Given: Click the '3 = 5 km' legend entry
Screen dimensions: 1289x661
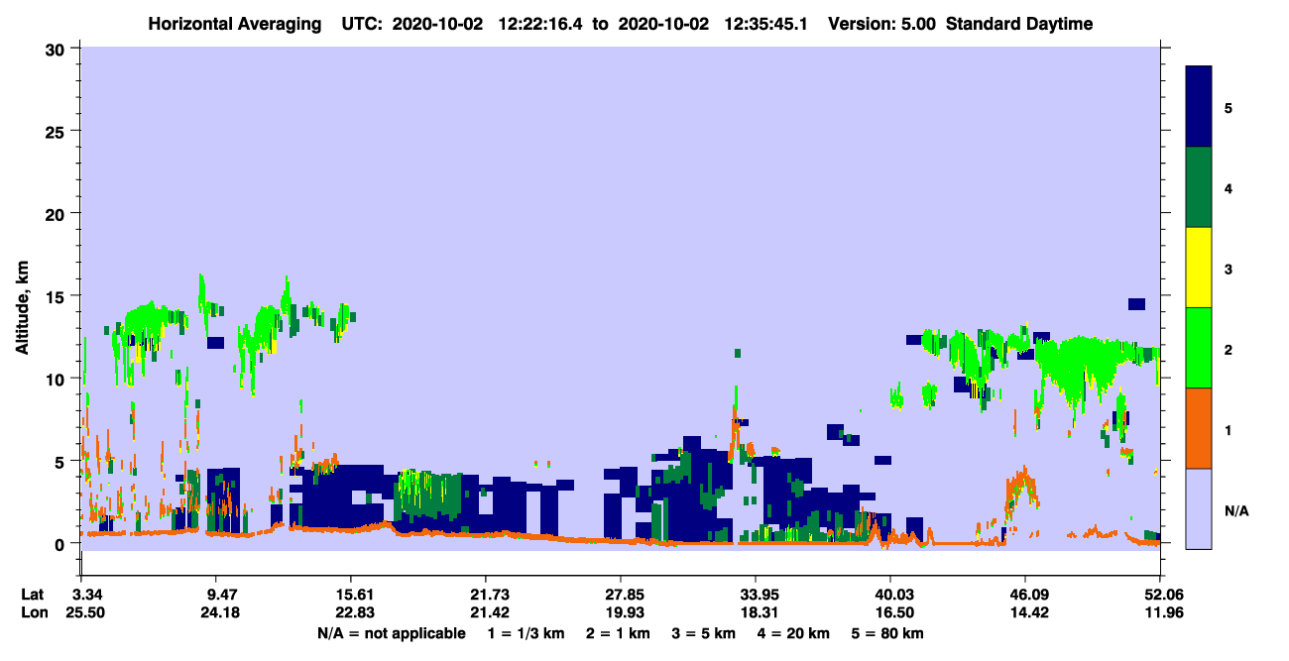Looking at the screenshot, I should tap(704, 633).
